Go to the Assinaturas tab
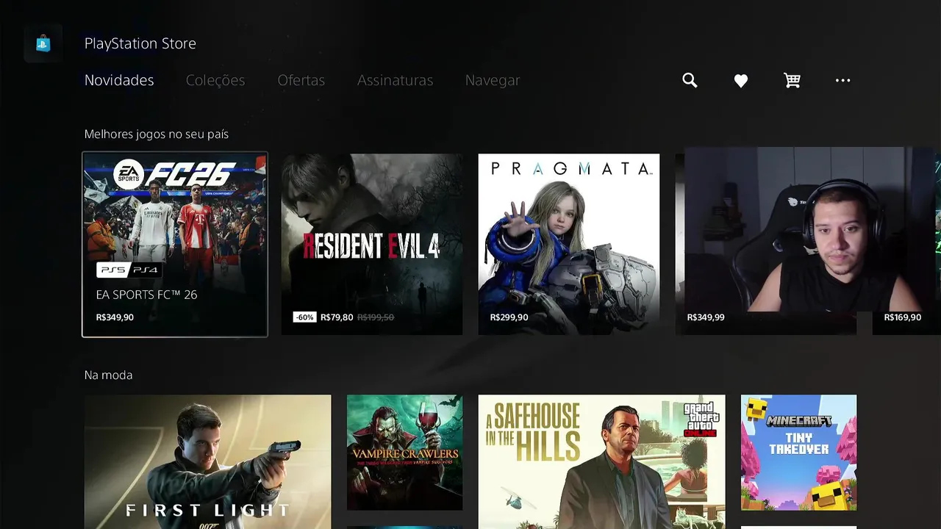This screenshot has height=529, width=941. (395, 80)
